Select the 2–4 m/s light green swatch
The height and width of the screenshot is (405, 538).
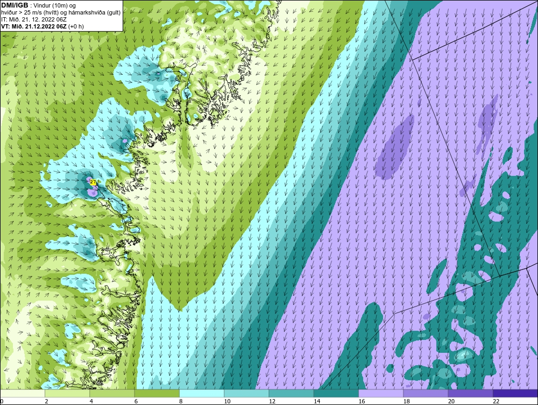67,393
